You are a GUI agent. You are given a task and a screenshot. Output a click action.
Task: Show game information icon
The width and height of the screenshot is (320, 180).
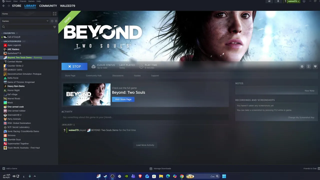coord(308,66)
